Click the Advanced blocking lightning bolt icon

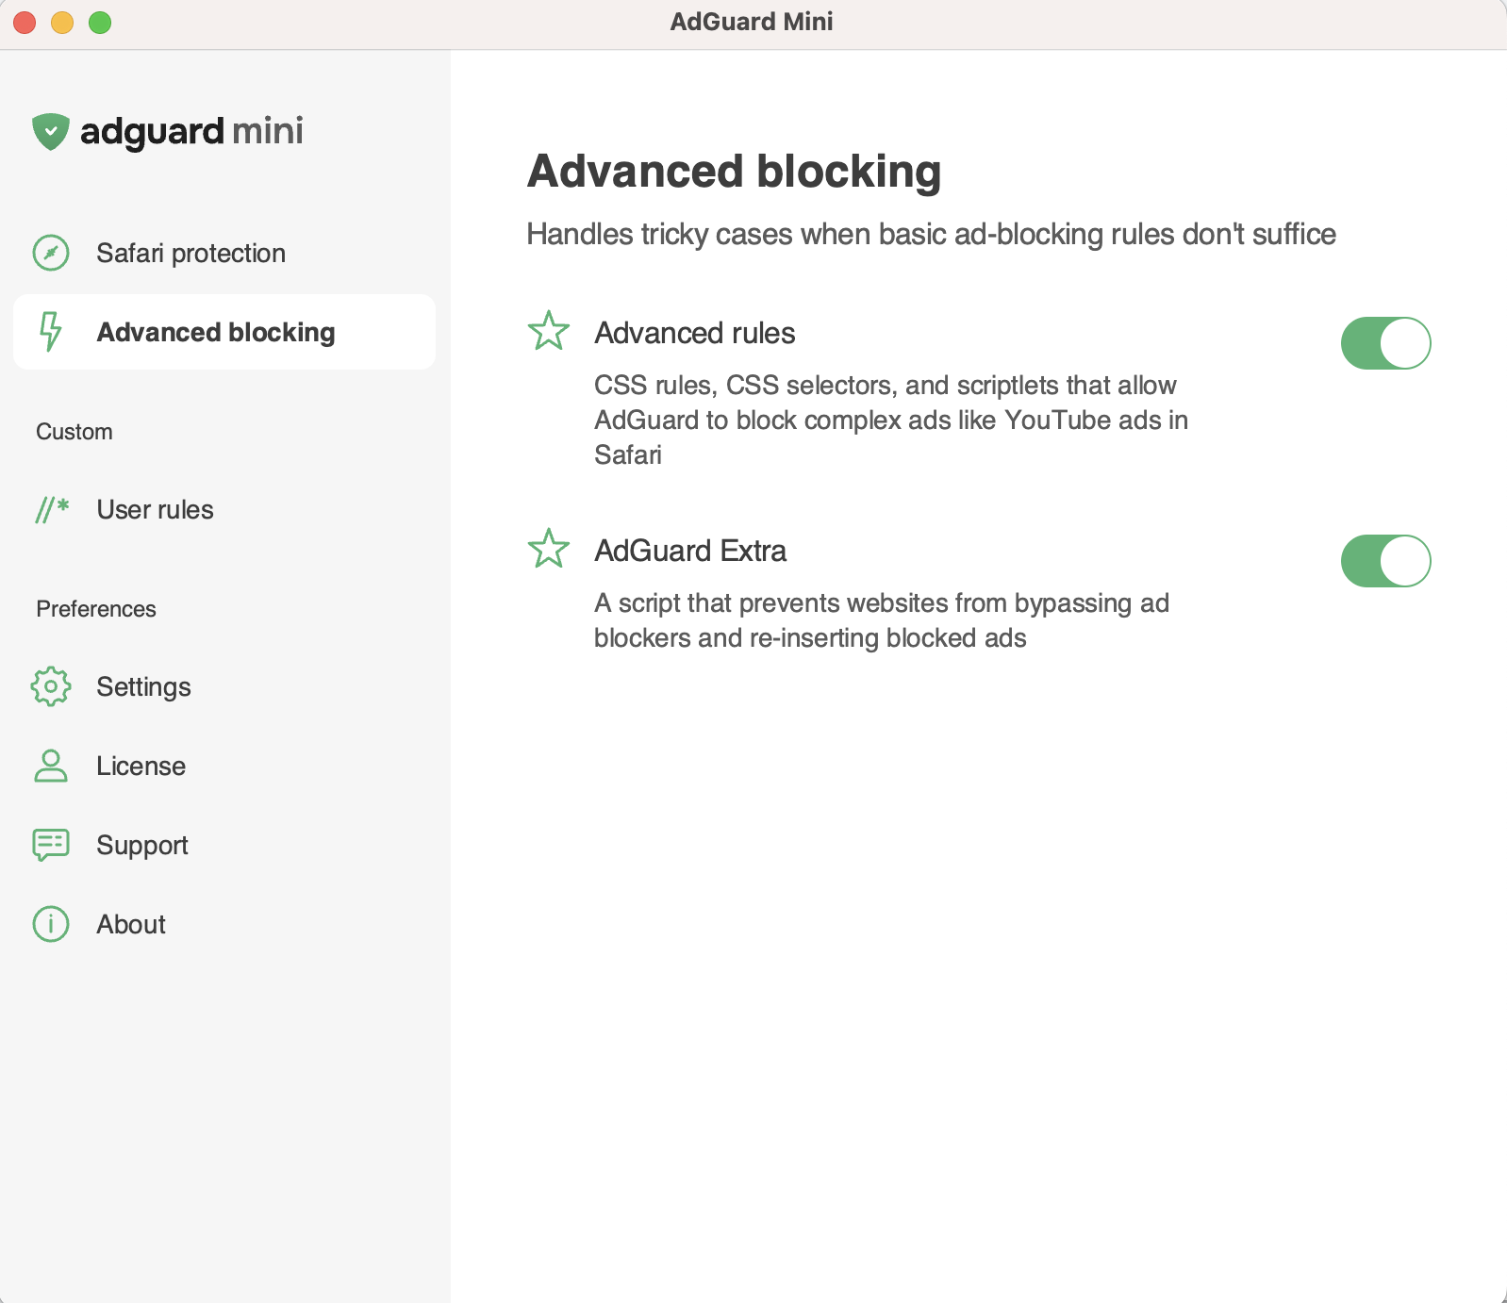click(51, 332)
